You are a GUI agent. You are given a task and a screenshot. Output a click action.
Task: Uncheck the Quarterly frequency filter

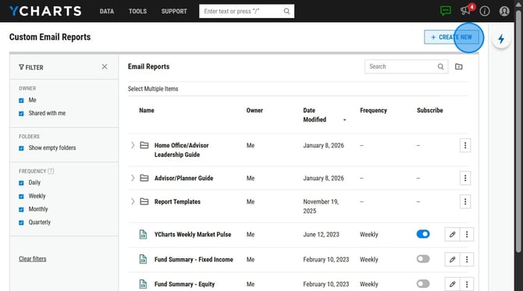(x=21, y=222)
